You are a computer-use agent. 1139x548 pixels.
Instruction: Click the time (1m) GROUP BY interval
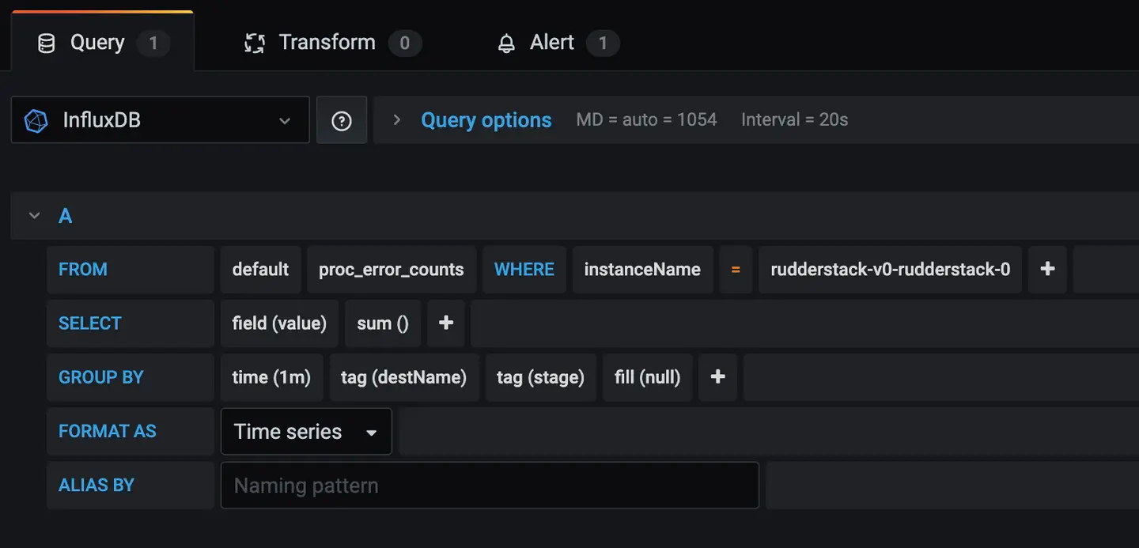tap(272, 377)
